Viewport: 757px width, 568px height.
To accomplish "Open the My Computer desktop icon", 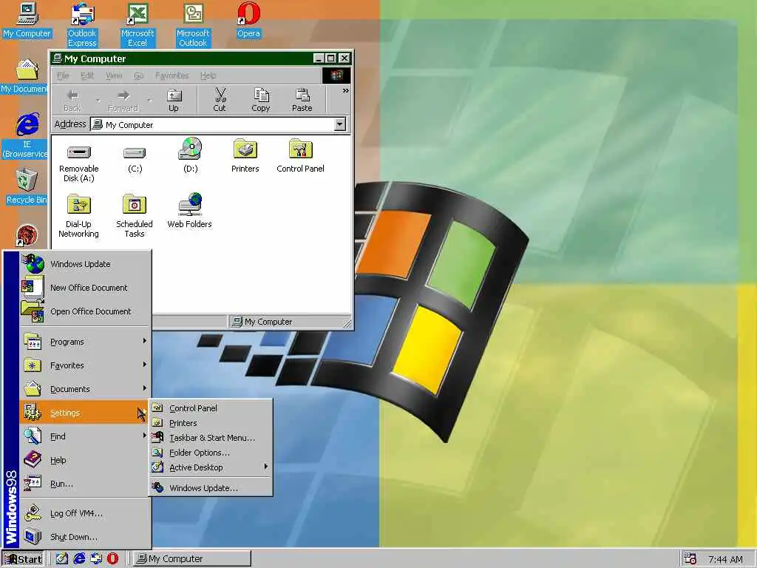I will pos(27,20).
